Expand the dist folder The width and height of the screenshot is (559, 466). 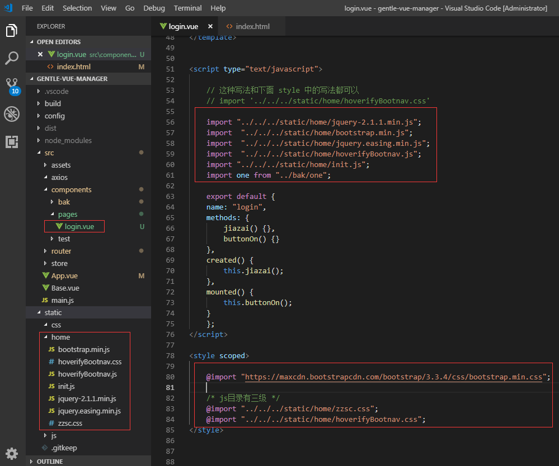tap(88, 128)
